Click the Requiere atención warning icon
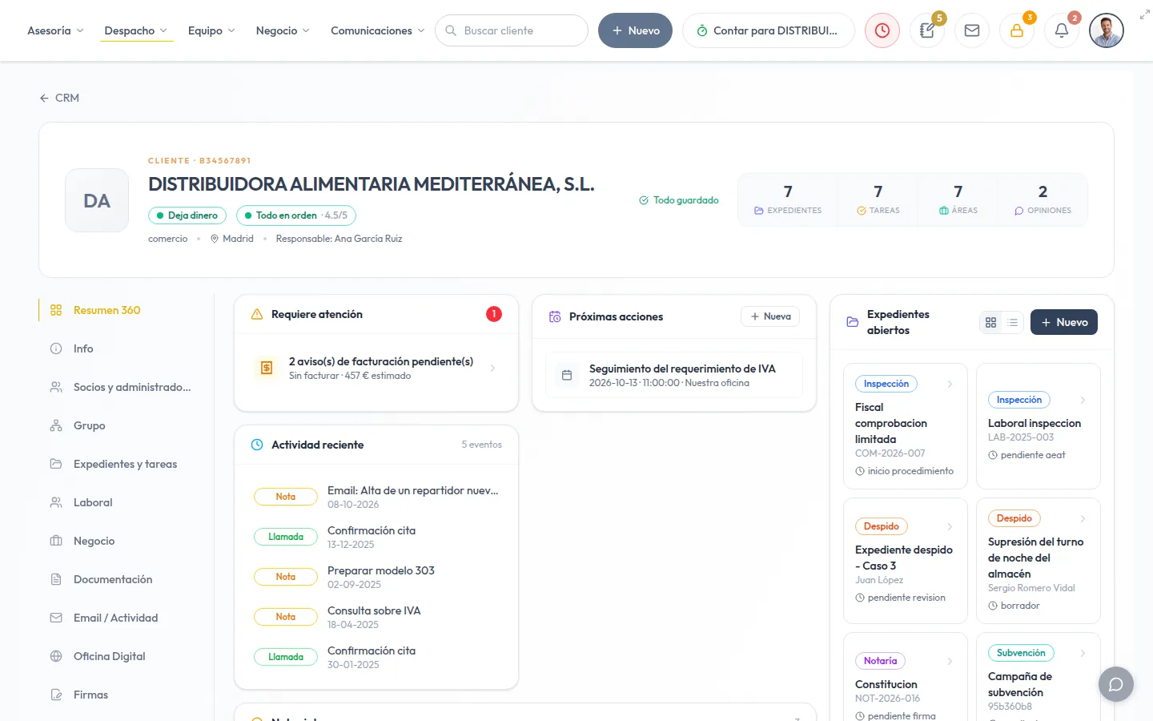 (257, 314)
